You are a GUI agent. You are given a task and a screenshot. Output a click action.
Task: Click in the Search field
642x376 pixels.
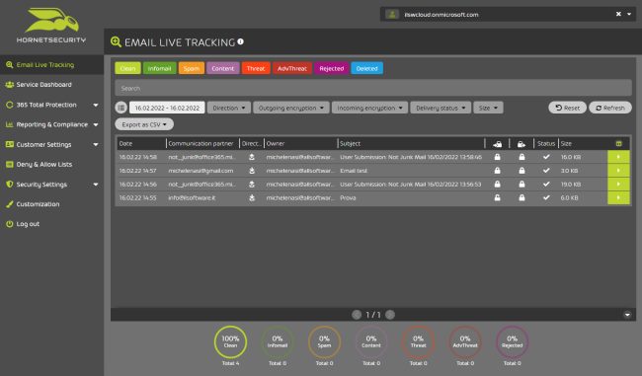pyautogui.click(x=373, y=88)
